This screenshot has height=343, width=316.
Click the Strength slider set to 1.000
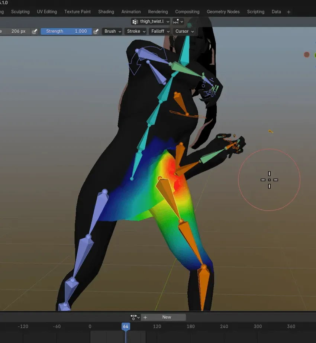coord(66,31)
